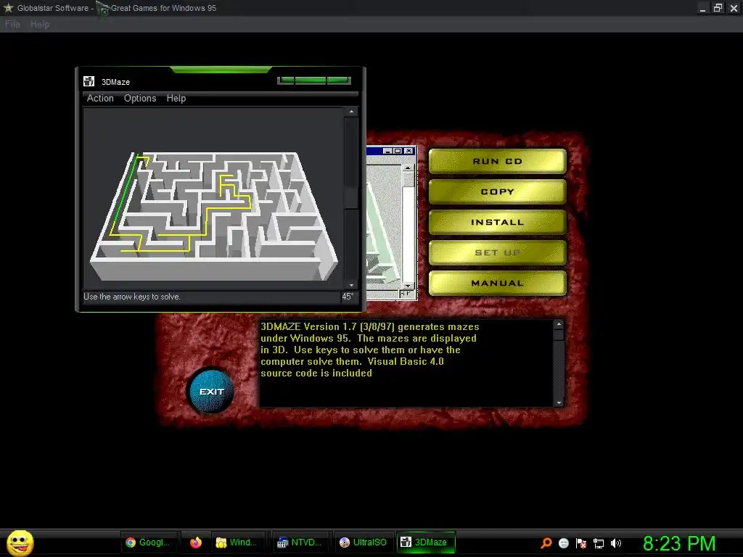Click the MANUAL button
The image size is (743, 557).
497,283
